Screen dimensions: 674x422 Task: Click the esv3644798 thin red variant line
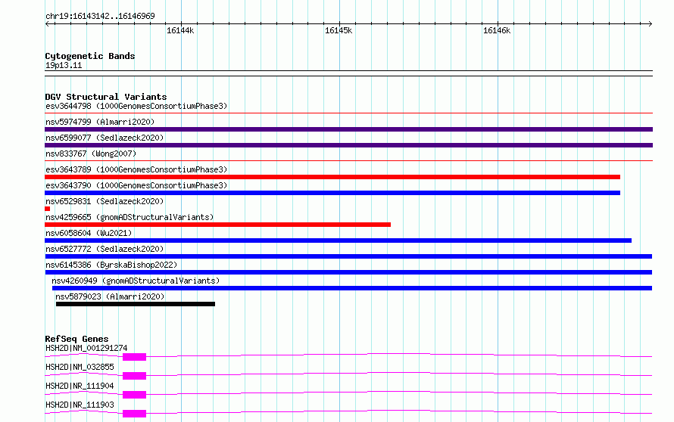pos(348,113)
